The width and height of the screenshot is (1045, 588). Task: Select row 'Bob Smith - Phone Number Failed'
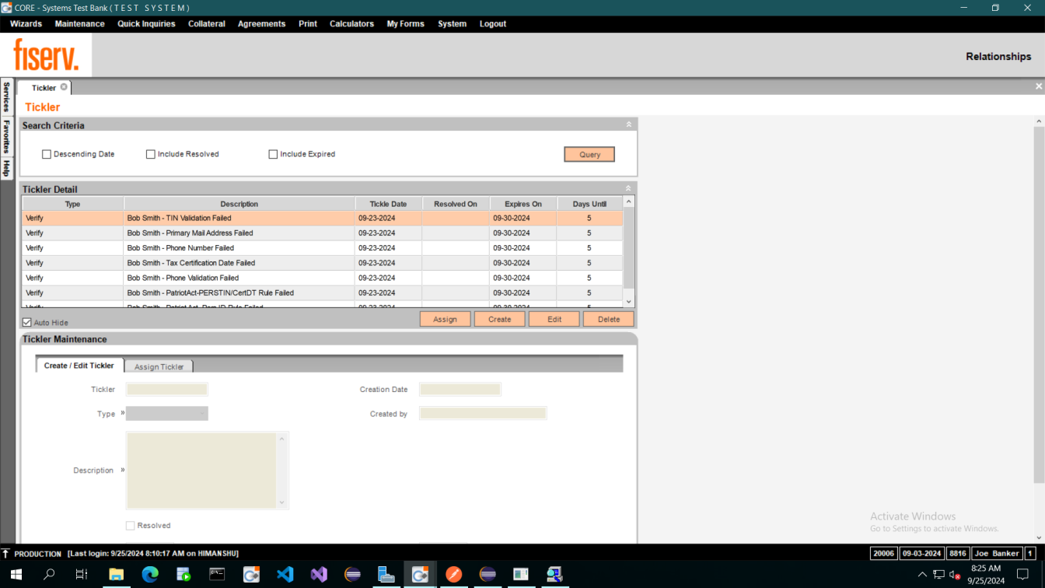(x=322, y=248)
